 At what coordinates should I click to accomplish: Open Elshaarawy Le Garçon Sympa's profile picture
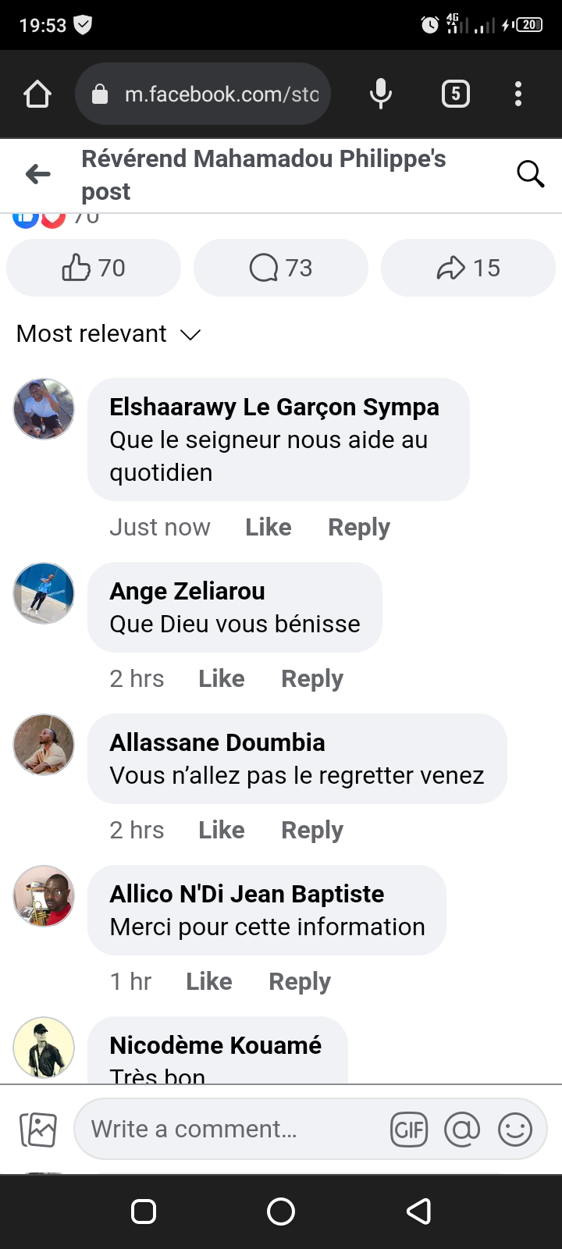click(44, 409)
